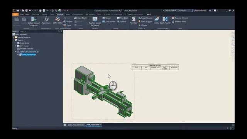Collapse the VIEW1:Lathe_Adjustable.ipt node

point(15,52)
